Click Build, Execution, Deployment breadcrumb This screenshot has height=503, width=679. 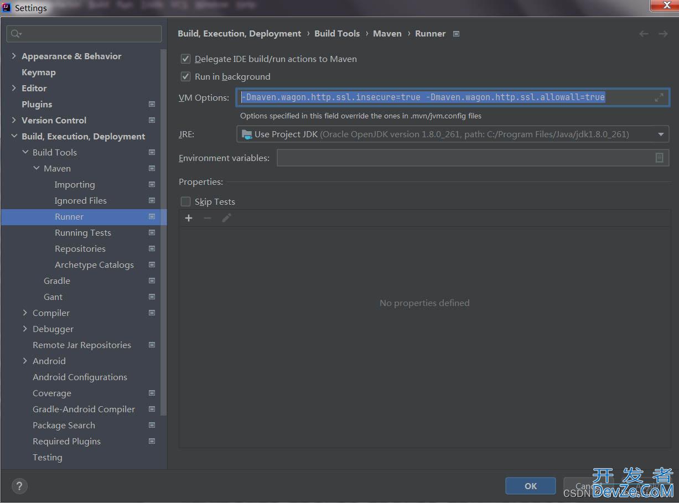click(x=240, y=33)
